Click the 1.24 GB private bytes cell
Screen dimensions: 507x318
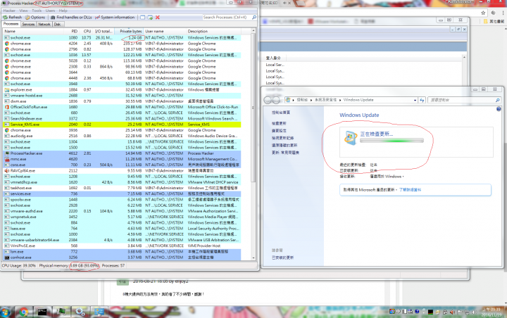click(135, 38)
